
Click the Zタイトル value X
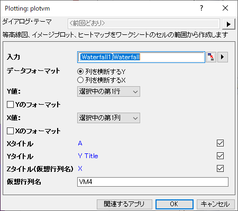coord(80,169)
